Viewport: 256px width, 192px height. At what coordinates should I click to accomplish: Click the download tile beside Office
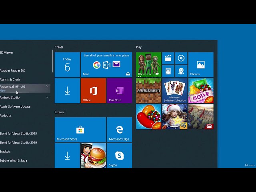[x=67, y=91]
